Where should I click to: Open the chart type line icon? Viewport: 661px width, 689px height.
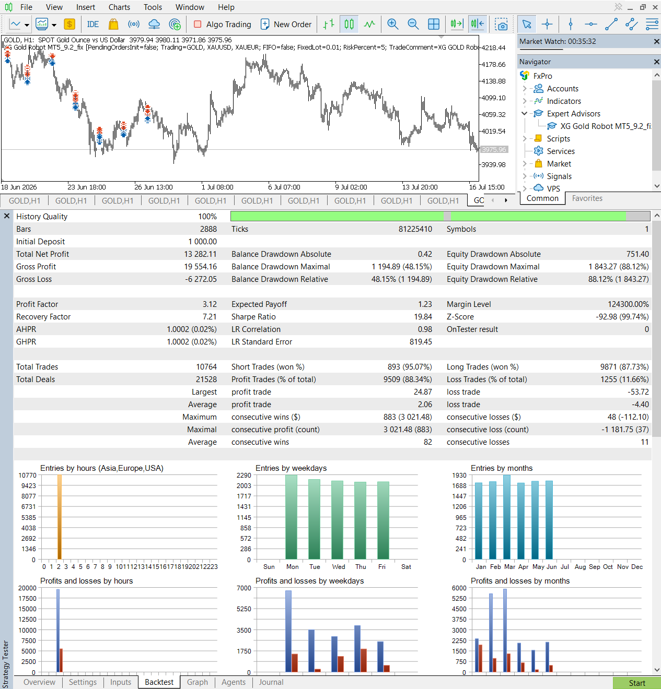[15, 25]
